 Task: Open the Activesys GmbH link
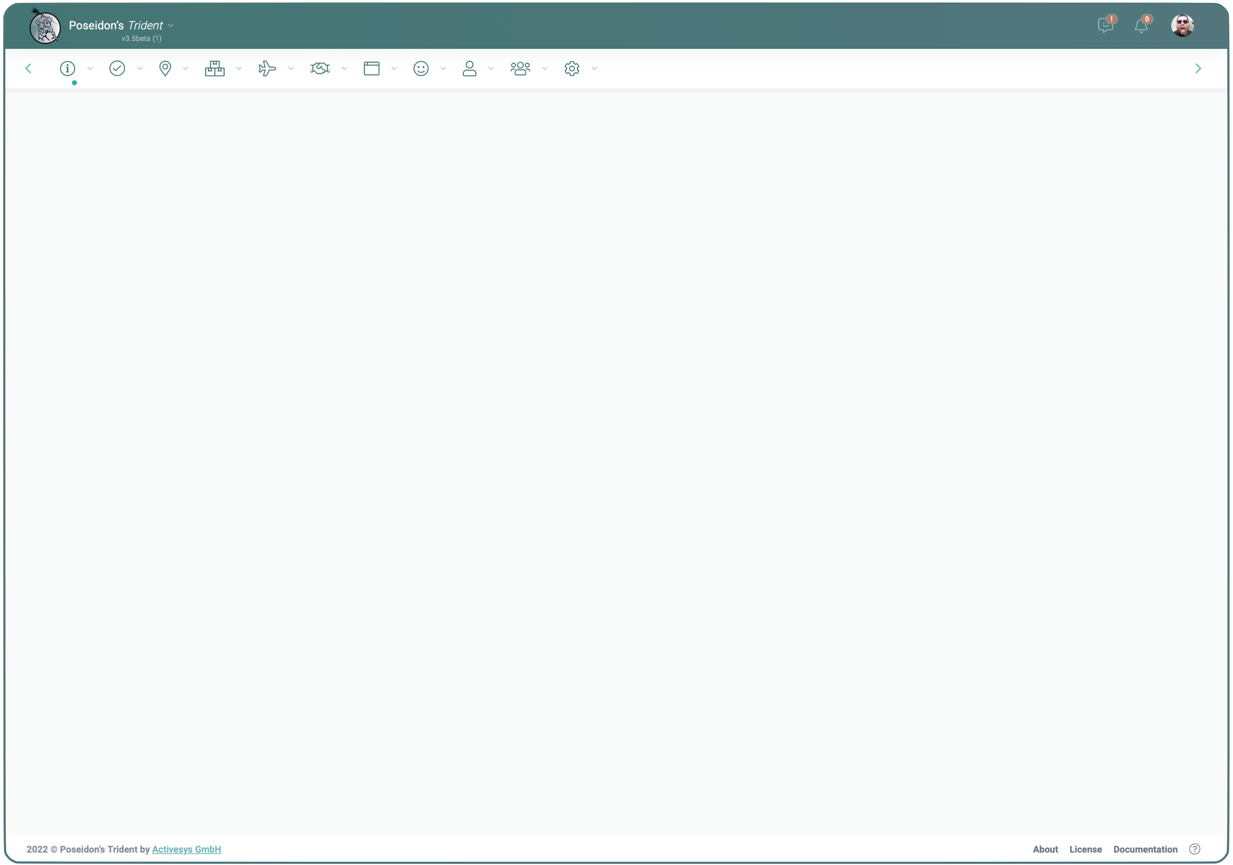186,849
